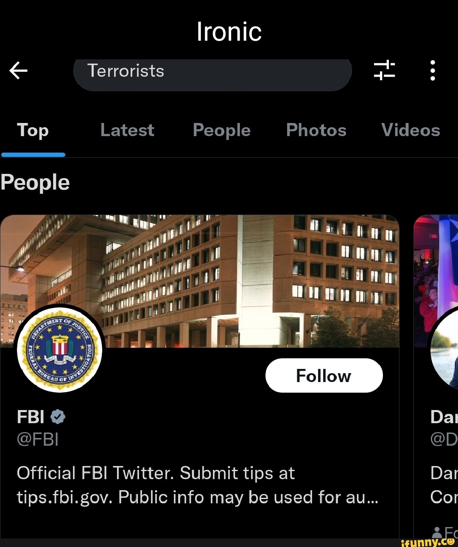
Task: Open the @FBI profile handle
Action: pyautogui.click(x=37, y=440)
